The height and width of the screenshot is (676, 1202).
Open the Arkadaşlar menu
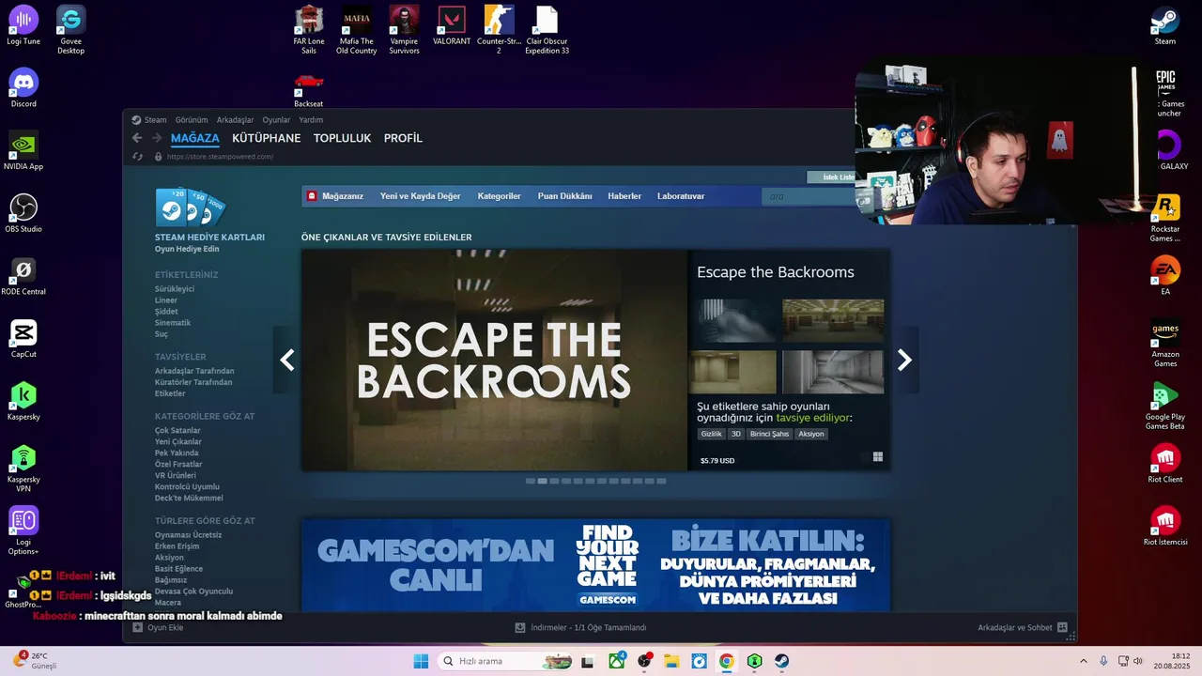[235, 119]
